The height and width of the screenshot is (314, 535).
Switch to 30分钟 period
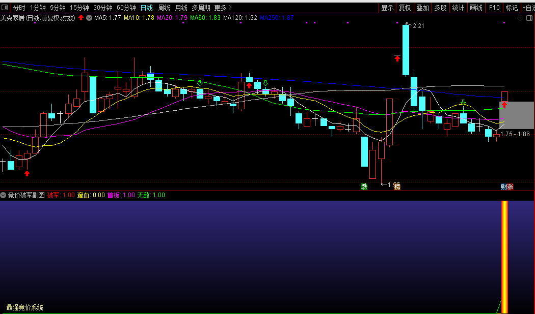[103, 8]
